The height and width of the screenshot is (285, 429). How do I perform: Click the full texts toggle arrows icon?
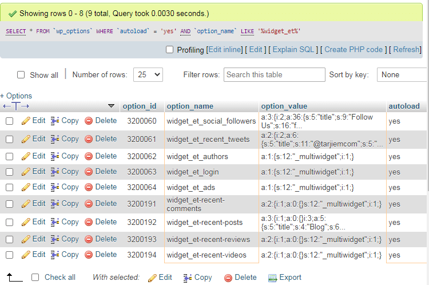pos(16,106)
